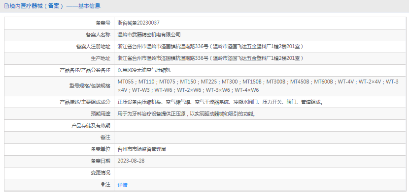Image resolution: width=409 pixels, height=194 pixels.
Task: Select product name 医用风冷无油空气压缩机
Action: pyautogui.click(x=144, y=70)
